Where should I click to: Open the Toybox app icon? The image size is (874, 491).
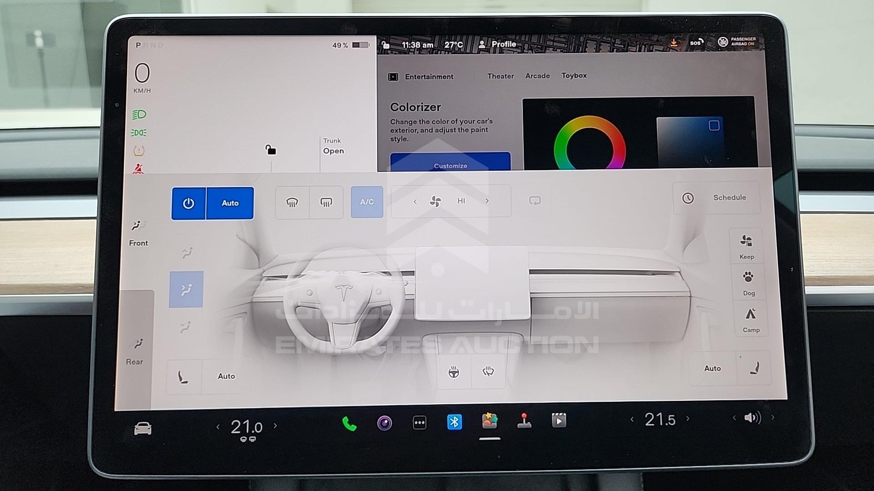click(x=489, y=421)
